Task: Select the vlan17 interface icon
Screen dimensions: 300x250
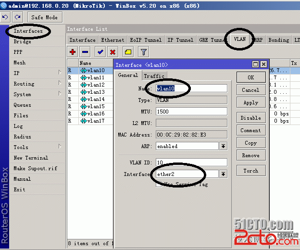Action: pyautogui.click(x=84, y=121)
